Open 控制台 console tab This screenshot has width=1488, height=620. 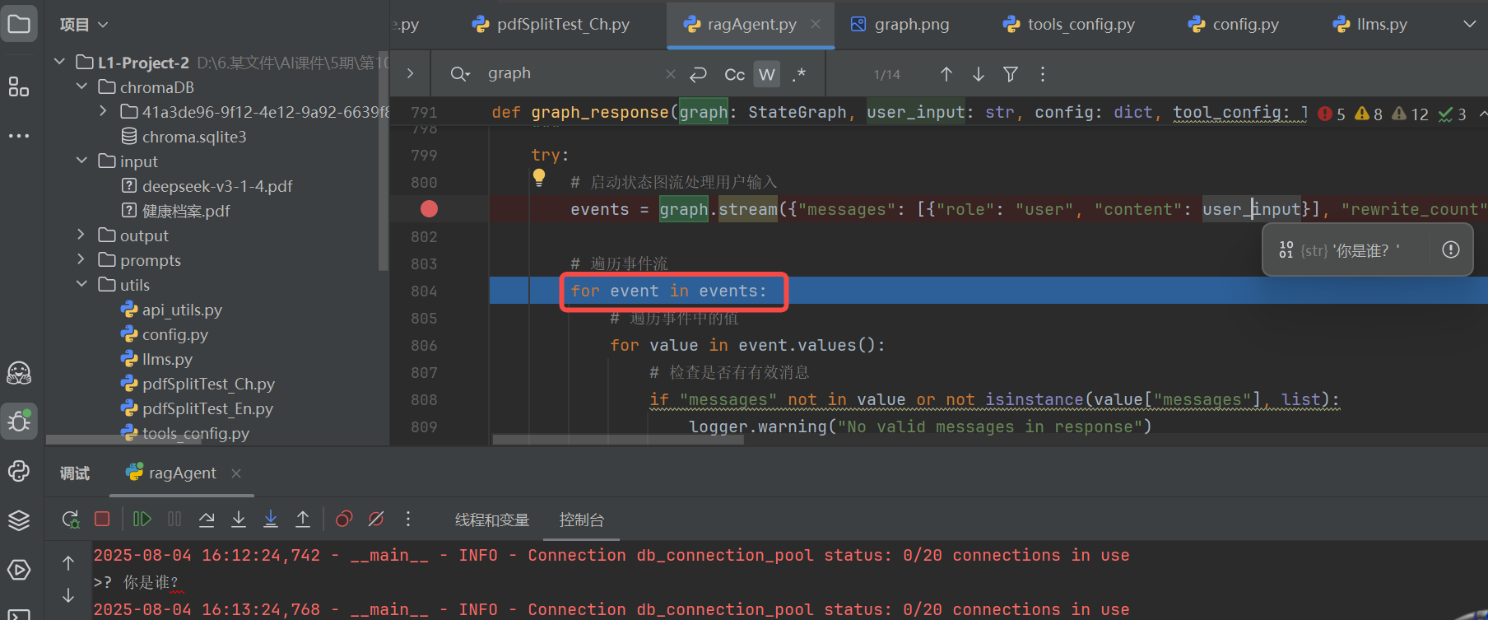pos(582,520)
